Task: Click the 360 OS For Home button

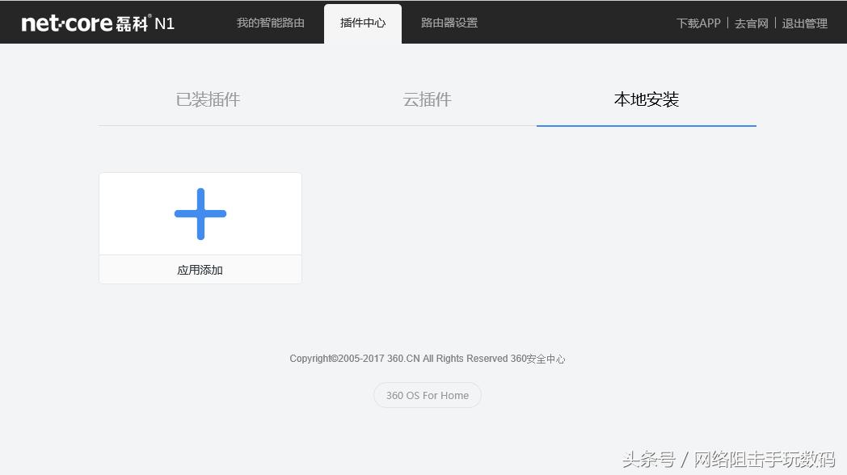Action: click(427, 395)
